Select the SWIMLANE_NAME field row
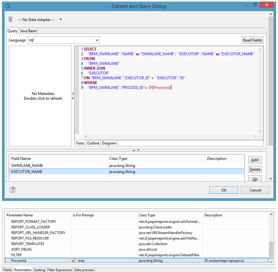 pyautogui.click(x=27, y=165)
